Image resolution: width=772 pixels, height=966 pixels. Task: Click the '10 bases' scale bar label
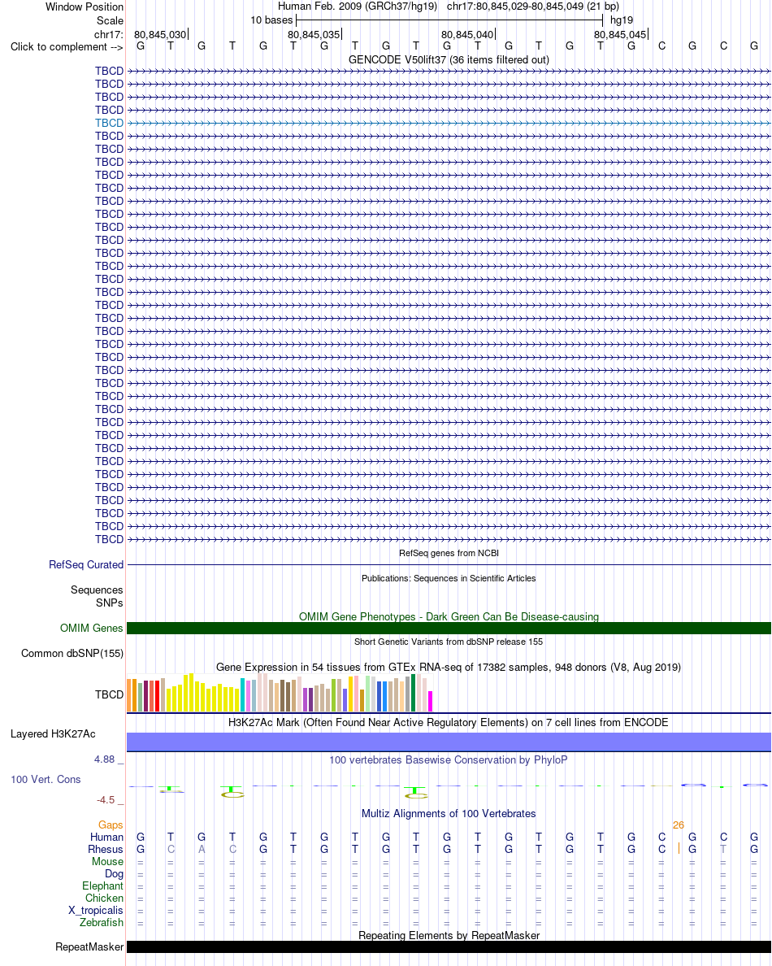tap(271, 20)
